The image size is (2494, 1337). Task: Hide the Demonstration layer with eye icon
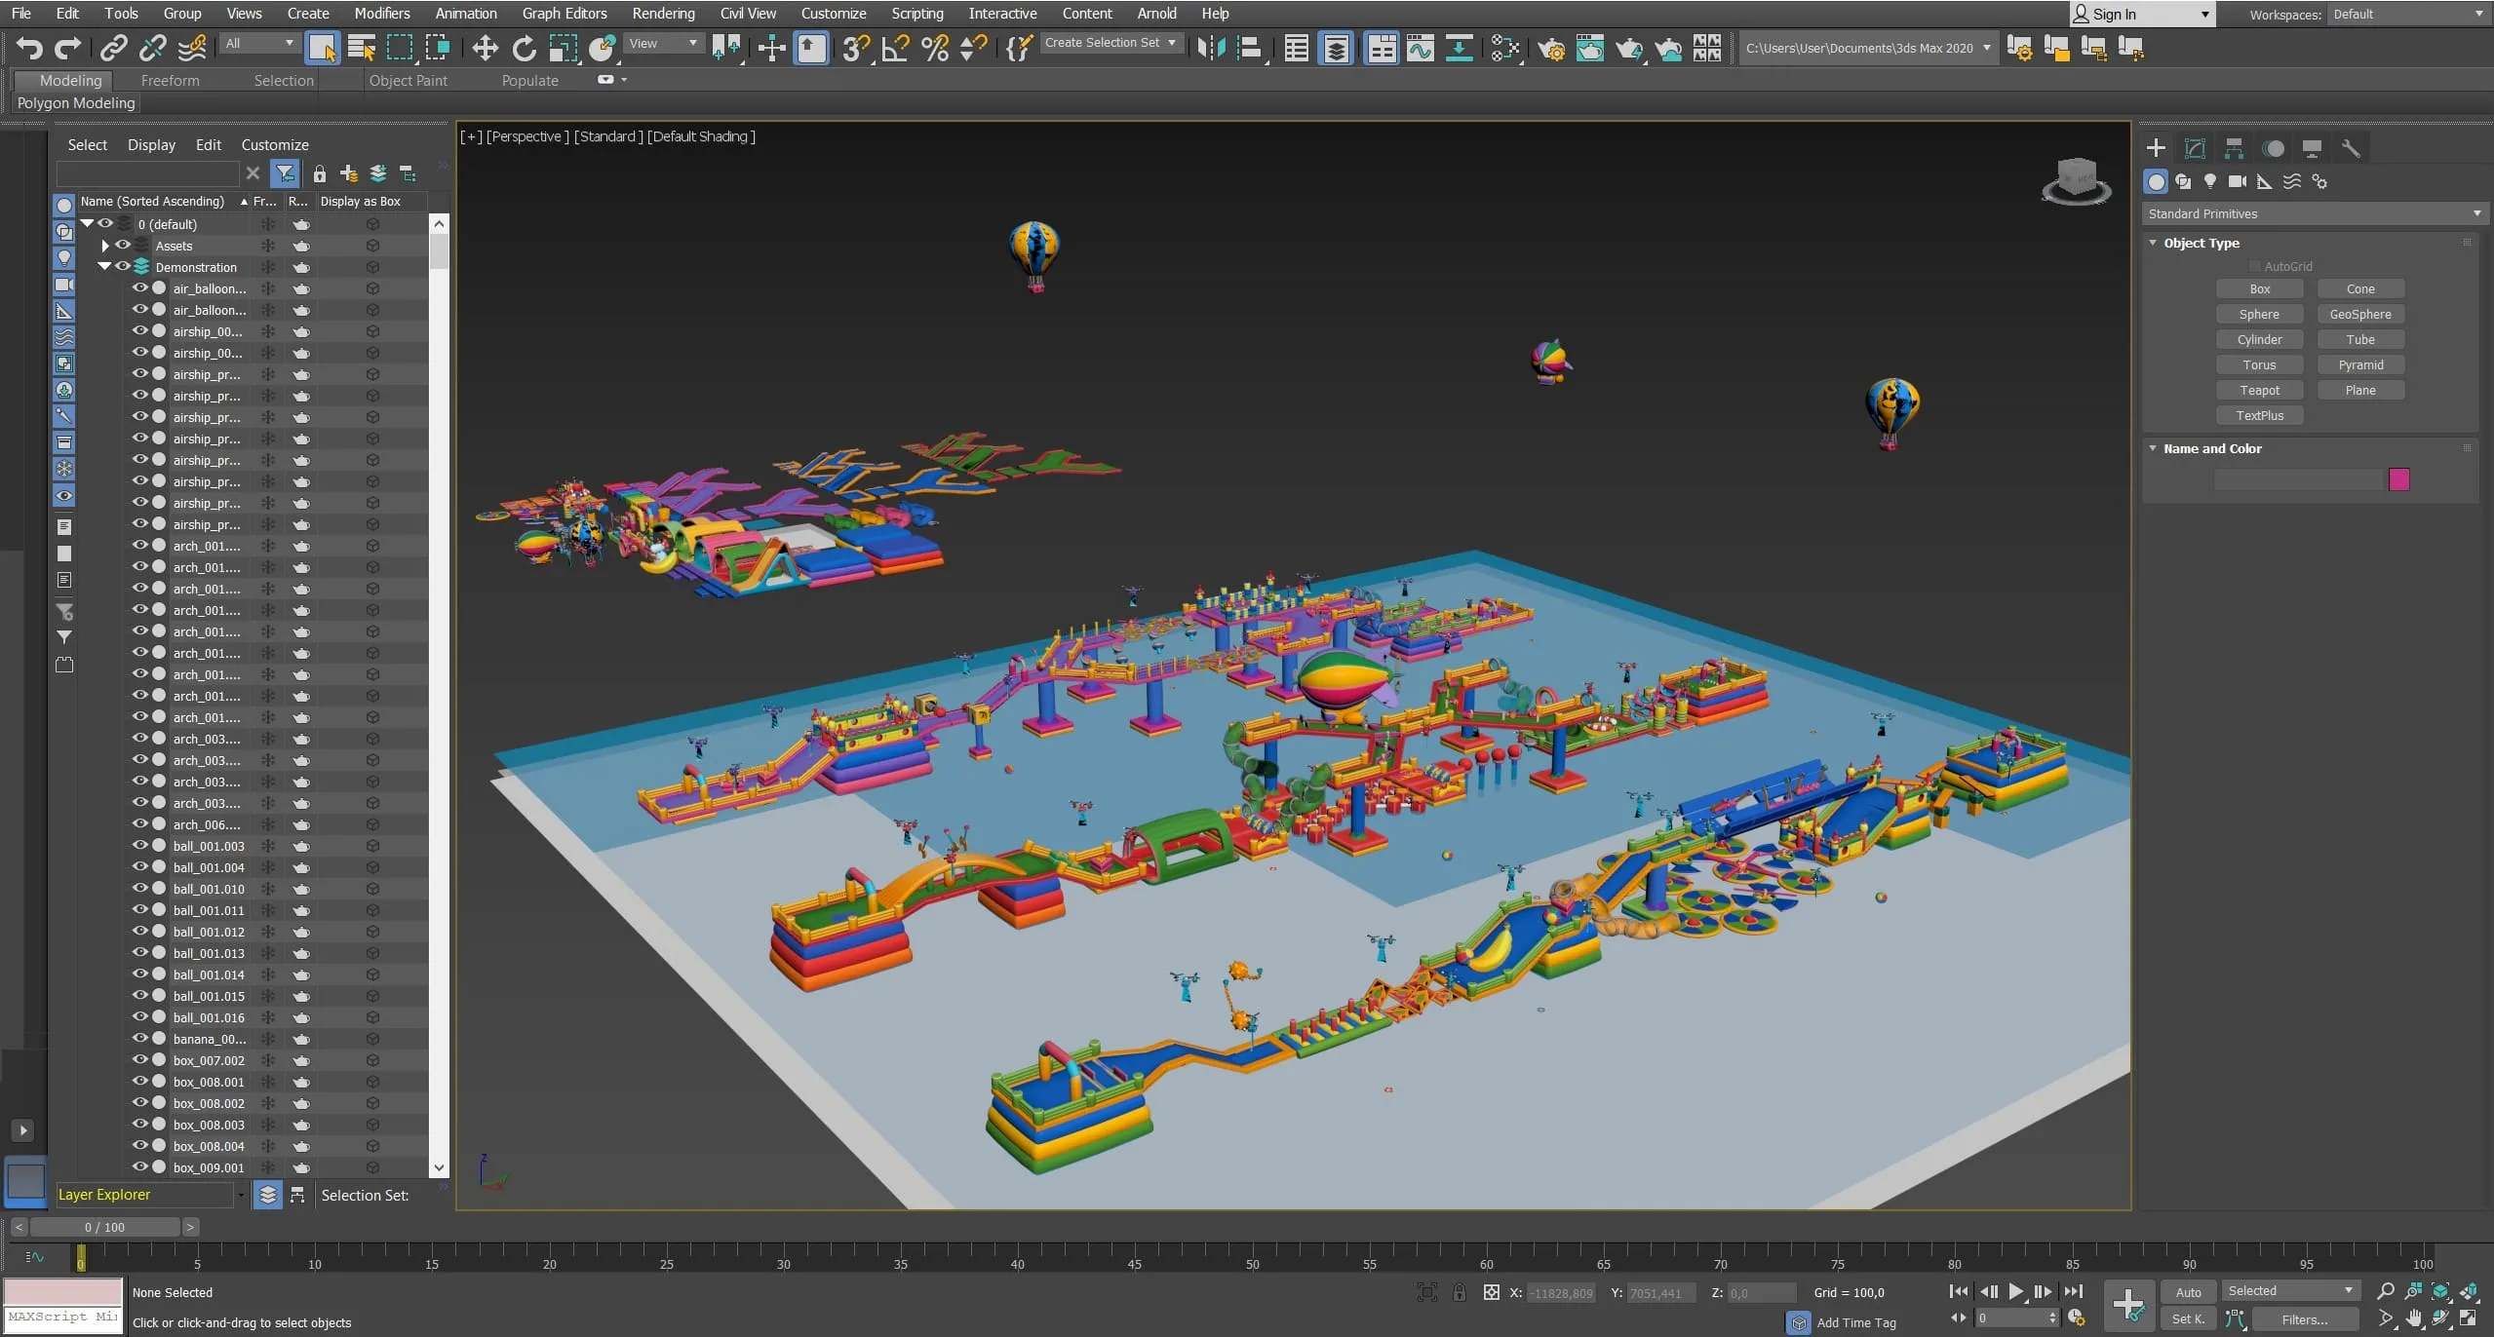[x=123, y=267]
